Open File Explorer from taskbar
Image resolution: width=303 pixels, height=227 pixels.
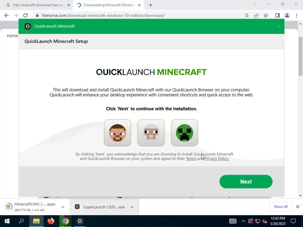(36, 221)
